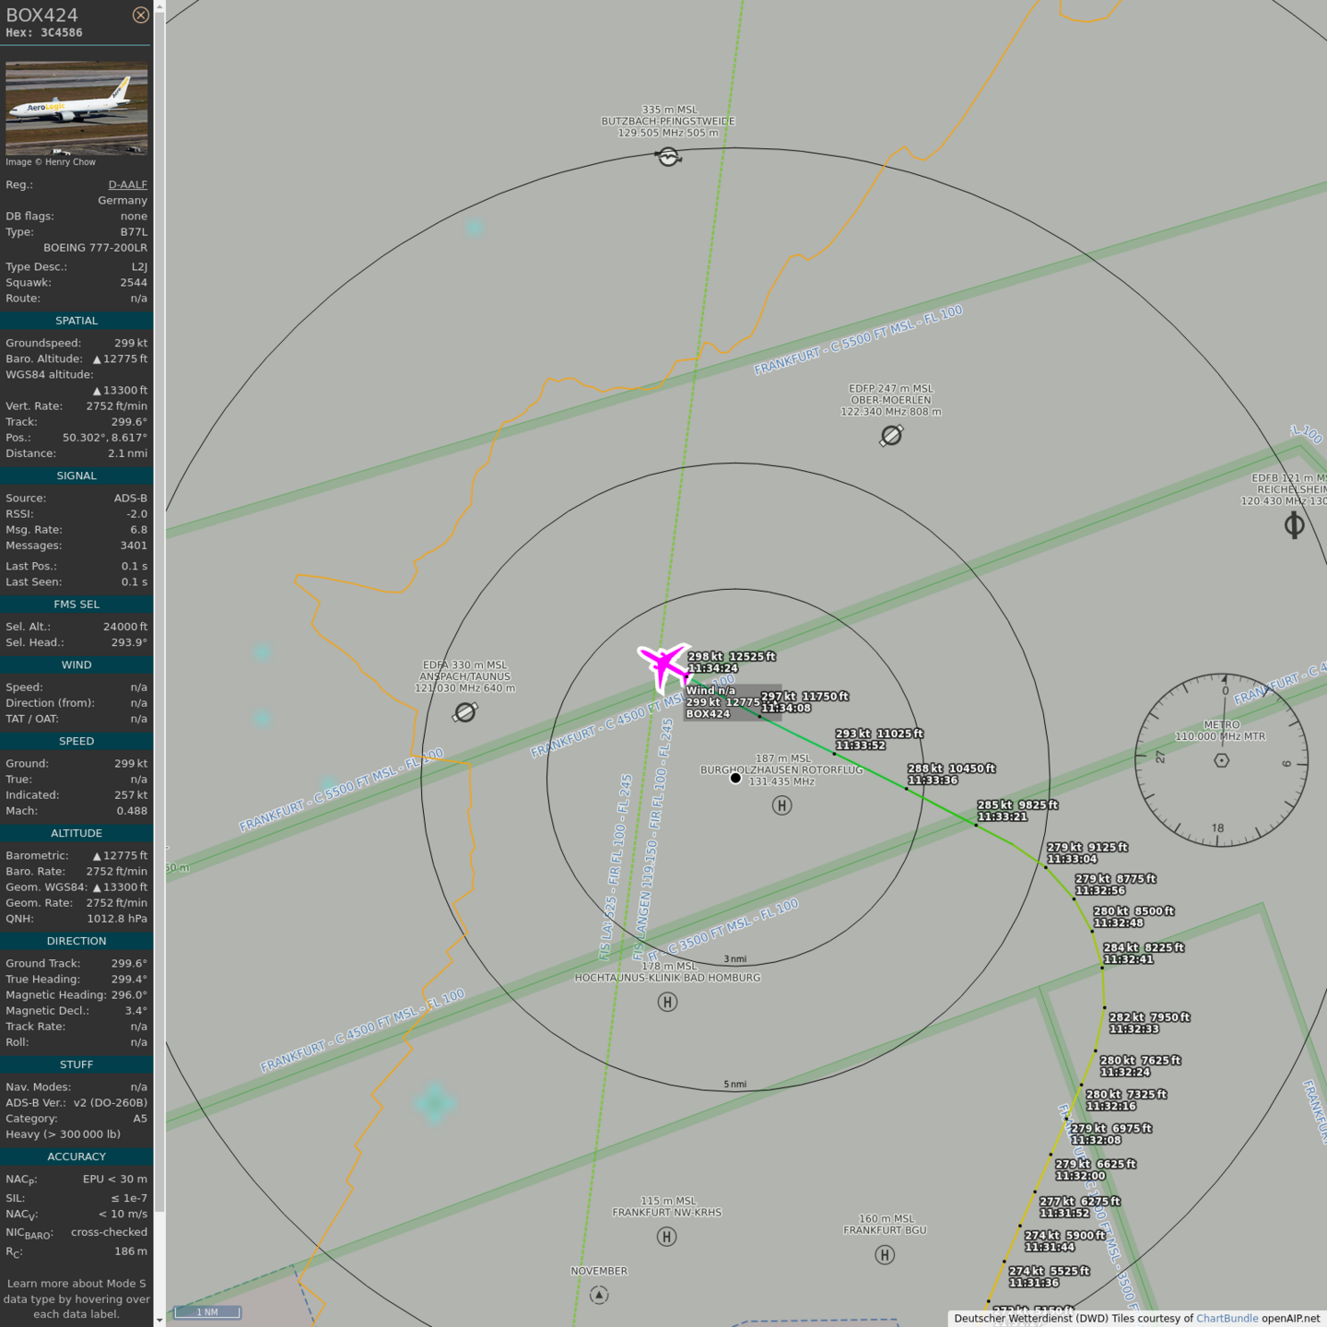Click the SPATIAL section header
Viewport: 1327px width, 1327px height.
[76, 321]
